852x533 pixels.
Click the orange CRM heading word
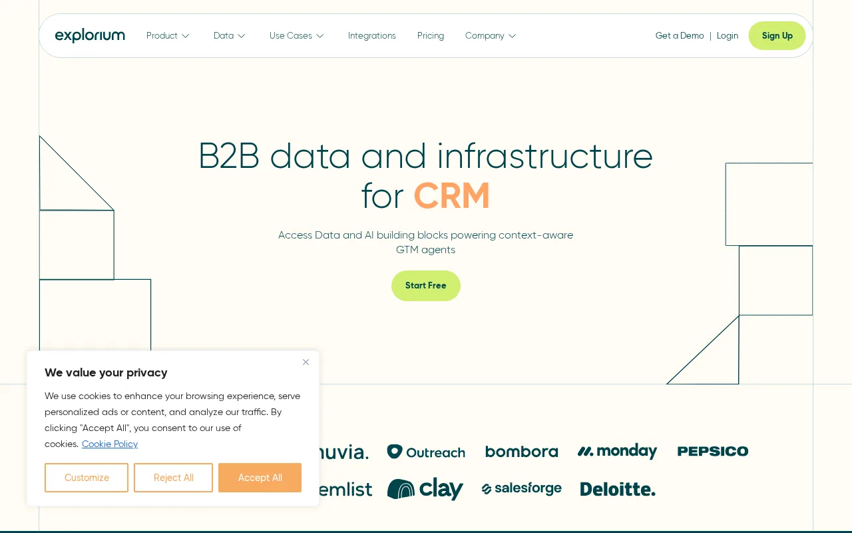click(452, 197)
